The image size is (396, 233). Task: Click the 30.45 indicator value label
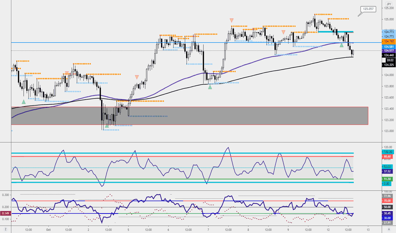point(388,214)
